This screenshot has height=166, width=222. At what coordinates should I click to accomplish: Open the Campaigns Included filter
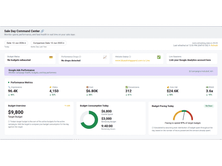(x=201, y=71)
